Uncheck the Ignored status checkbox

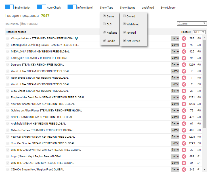click(124, 32)
